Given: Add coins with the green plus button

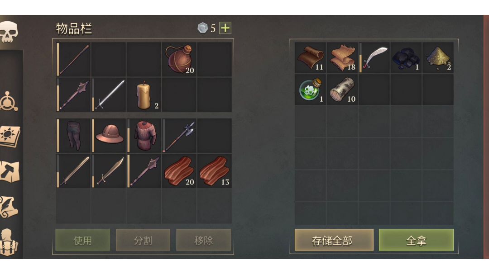Looking at the screenshot, I should pyautogui.click(x=225, y=28).
